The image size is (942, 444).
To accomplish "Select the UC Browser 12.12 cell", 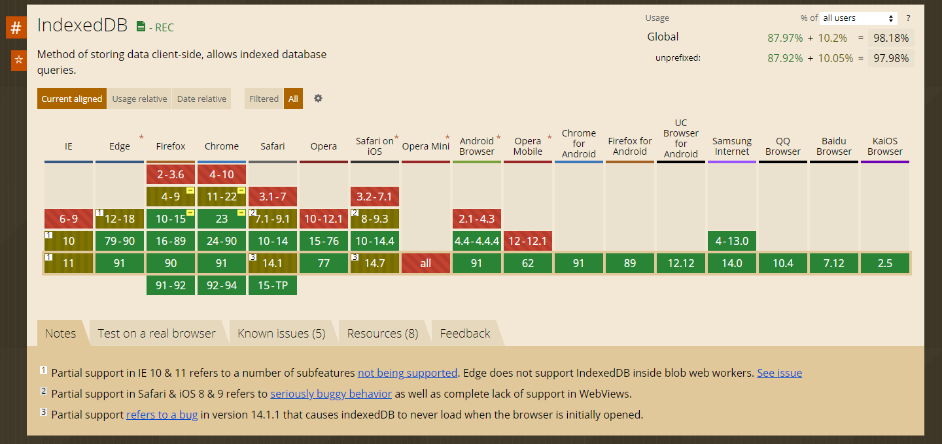I will (681, 263).
